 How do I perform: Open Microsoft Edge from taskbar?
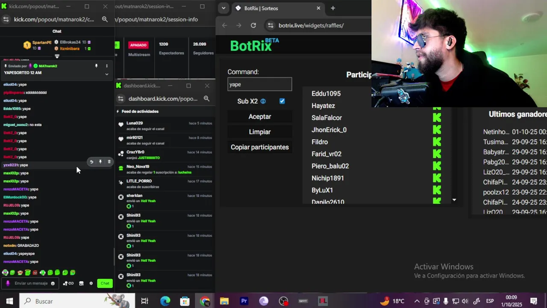pos(165,301)
